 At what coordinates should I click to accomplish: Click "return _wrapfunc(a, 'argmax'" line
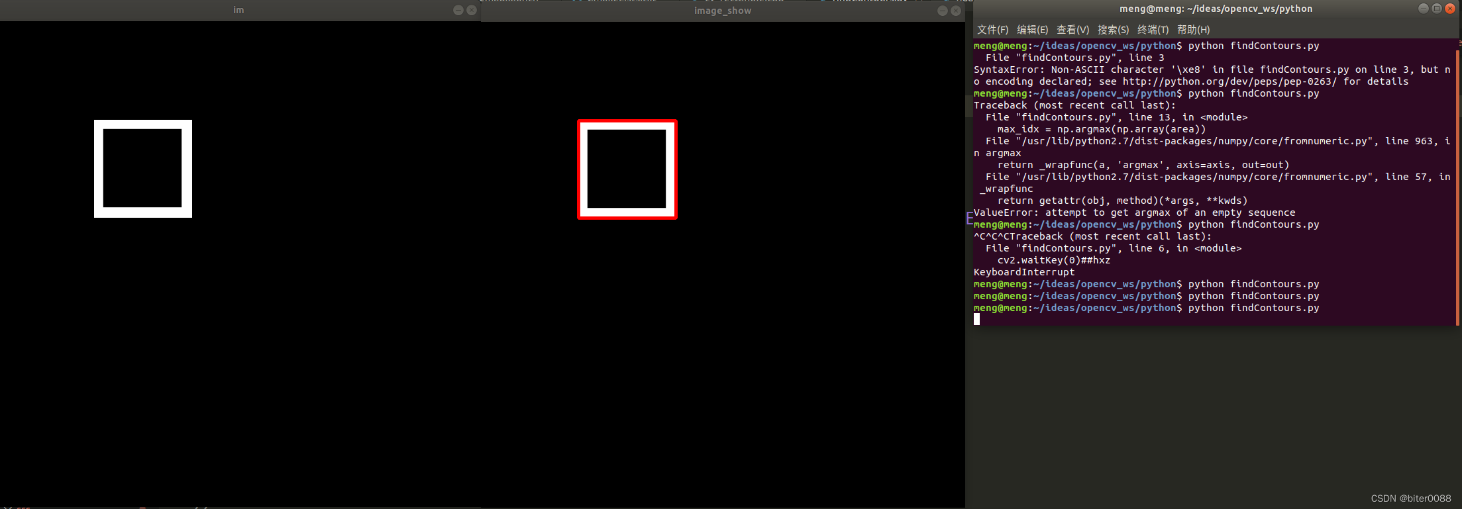[1143, 165]
